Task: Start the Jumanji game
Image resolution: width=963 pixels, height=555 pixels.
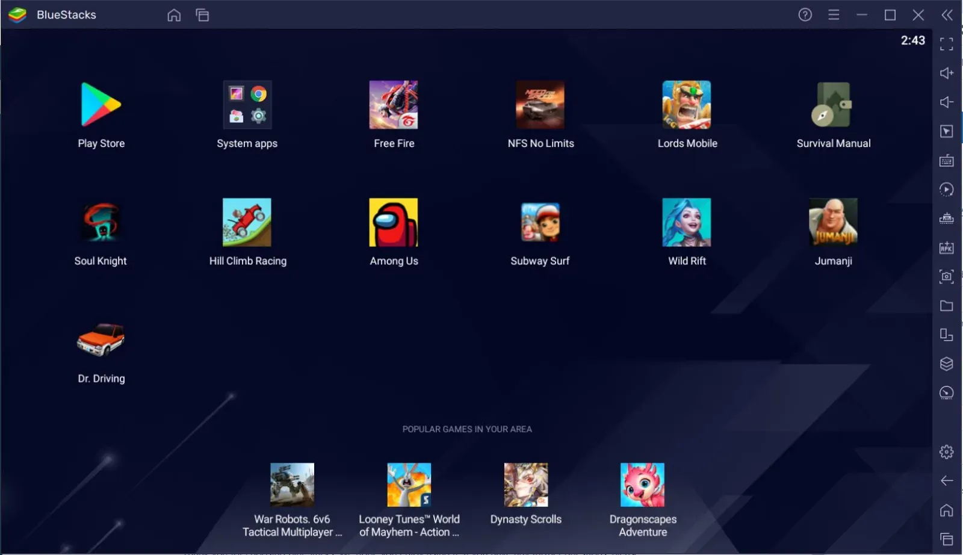Action: (x=834, y=222)
